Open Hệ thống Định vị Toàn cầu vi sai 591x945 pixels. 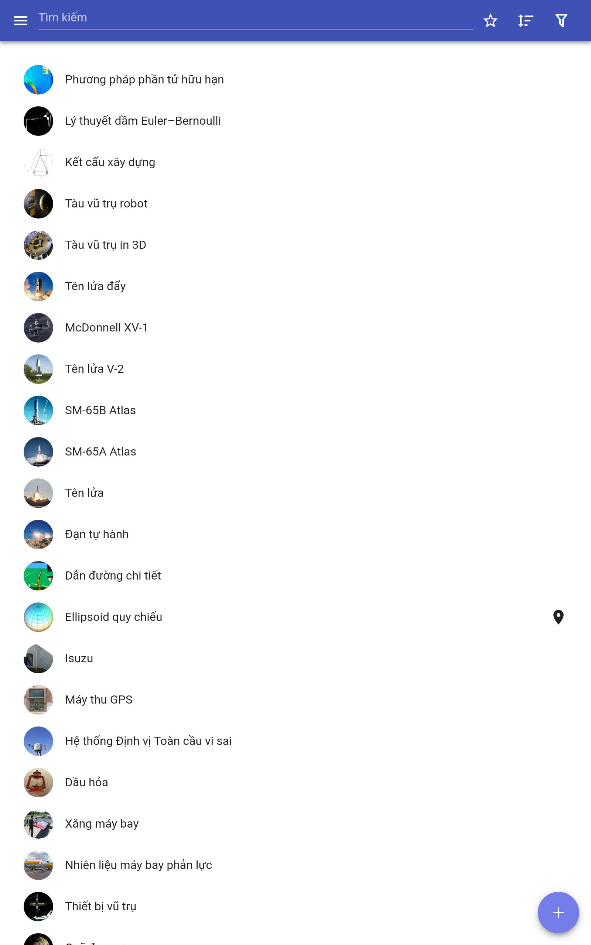295,741
